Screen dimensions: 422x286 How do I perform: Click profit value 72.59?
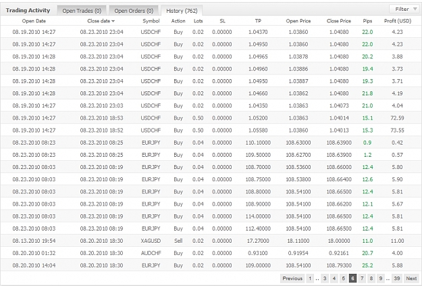(x=397, y=118)
